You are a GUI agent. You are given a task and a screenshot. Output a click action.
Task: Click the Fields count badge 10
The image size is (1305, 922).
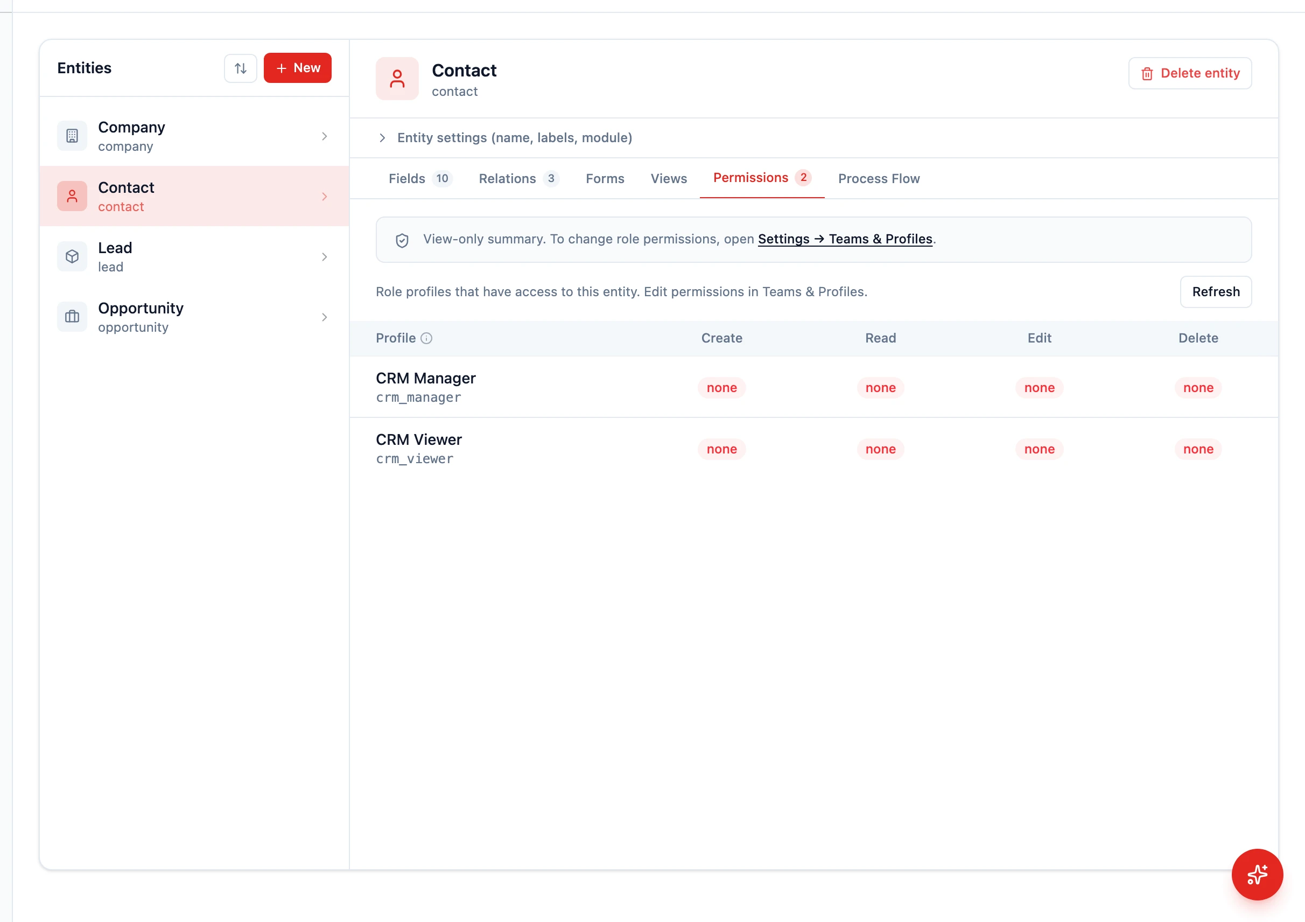click(x=442, y=178)
